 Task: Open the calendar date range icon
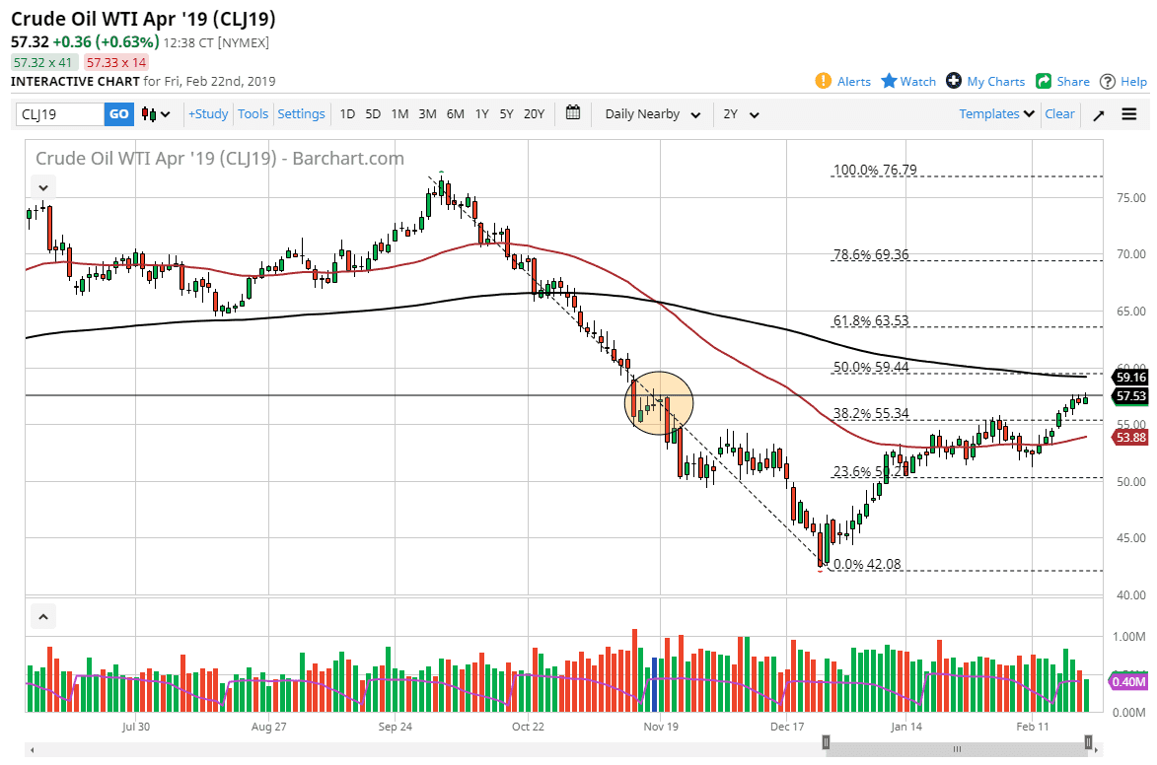coord(573,113)
